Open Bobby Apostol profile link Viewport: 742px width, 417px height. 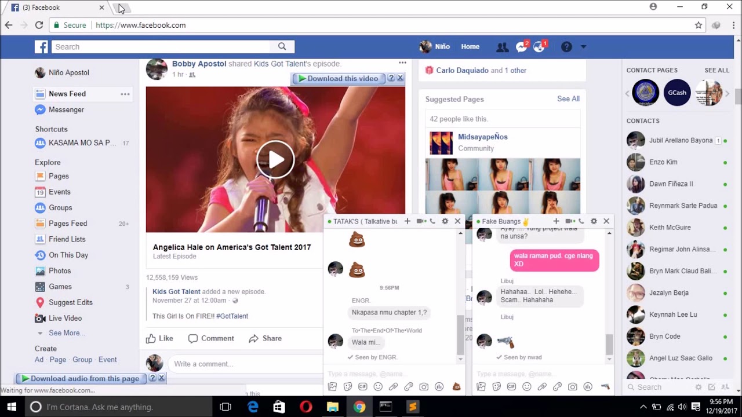tap(199, 64)
